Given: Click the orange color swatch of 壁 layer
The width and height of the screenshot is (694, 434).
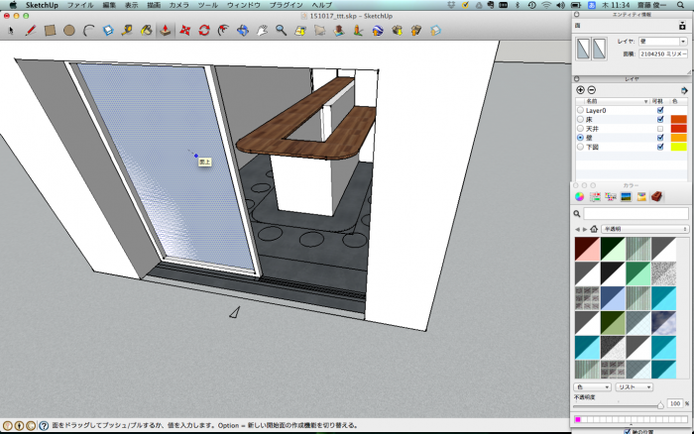Looking at the screenshot, I should pyautogui.click(x=678, y=137).
